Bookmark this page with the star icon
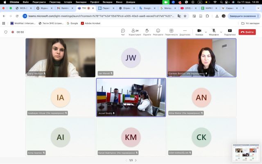 point(185,16)
